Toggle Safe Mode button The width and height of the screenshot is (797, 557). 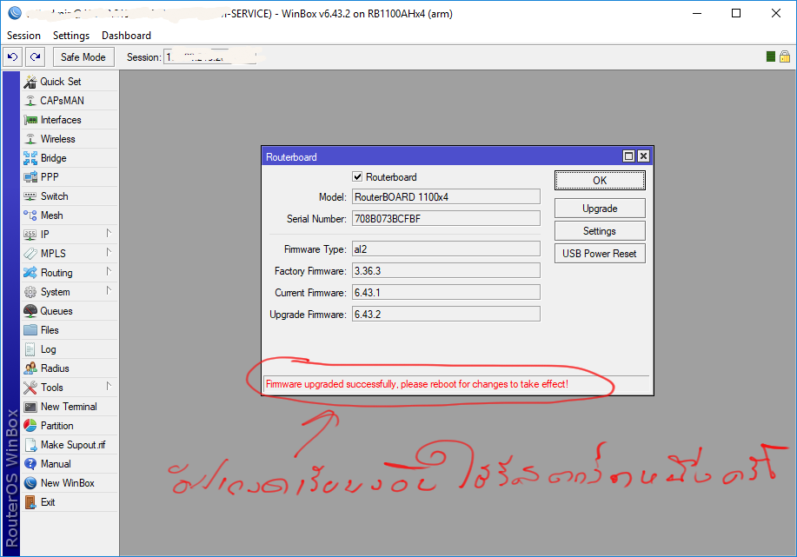[x=83, y=57]
